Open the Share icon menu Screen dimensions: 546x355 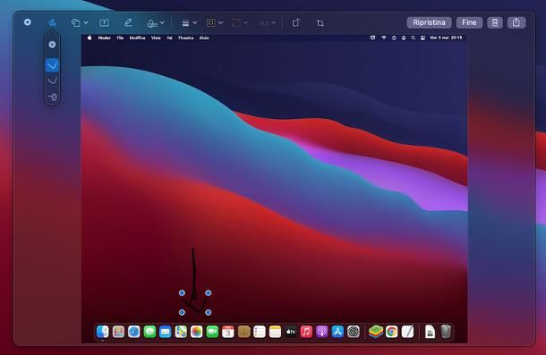pos(516,22)
